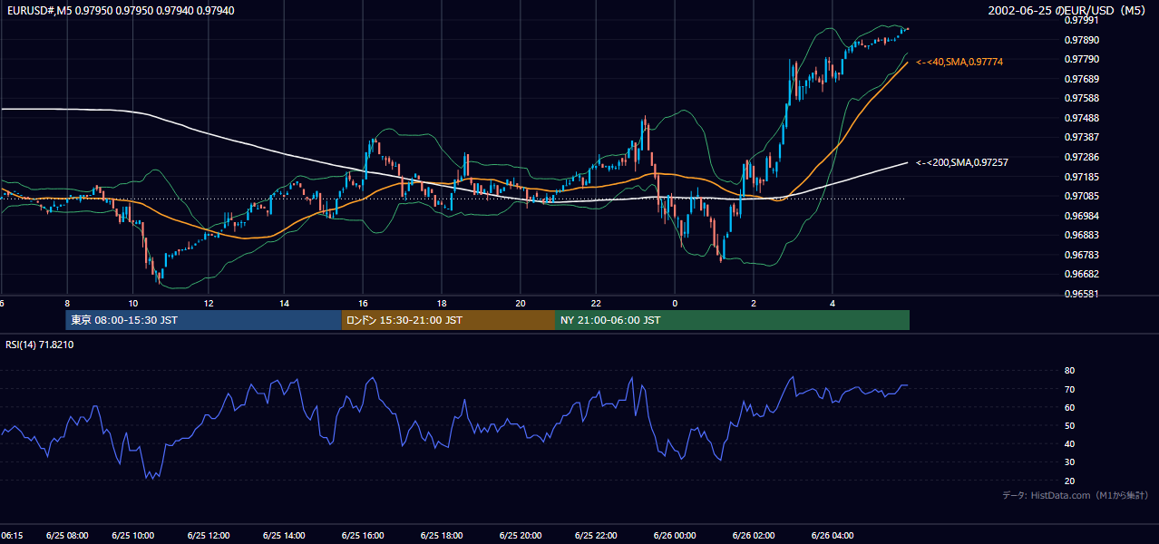Image resolution: width=1159 pixels, height=544 pixels.
Task: Click the 6/26 00:00 date label
Action: pyautogui.click(x=674, y=536)
